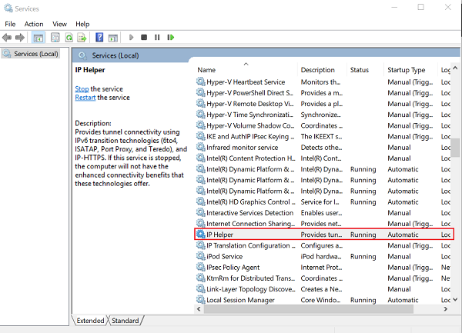
Task: Click the gear icon beside iPod Service
Action: coord(201,256)
